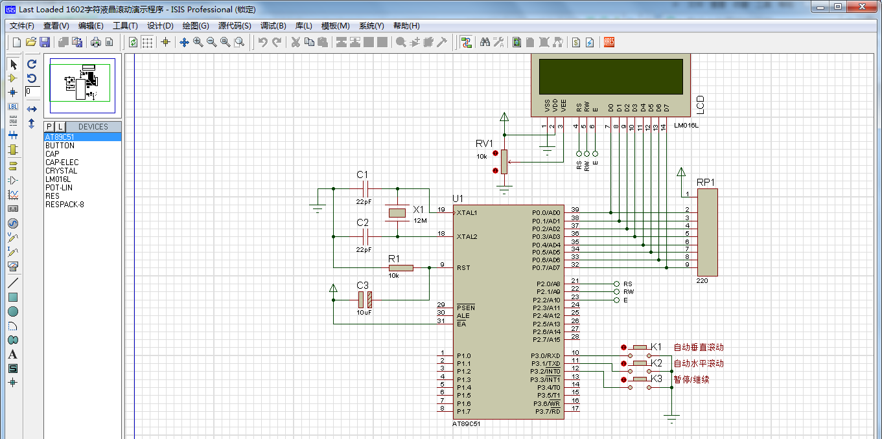Click the P pick devices button

[49, 126]
